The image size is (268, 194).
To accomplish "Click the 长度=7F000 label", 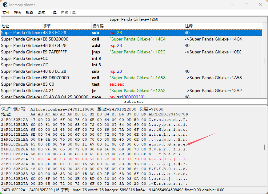I will pyautogui.click(x=151, y=109).
